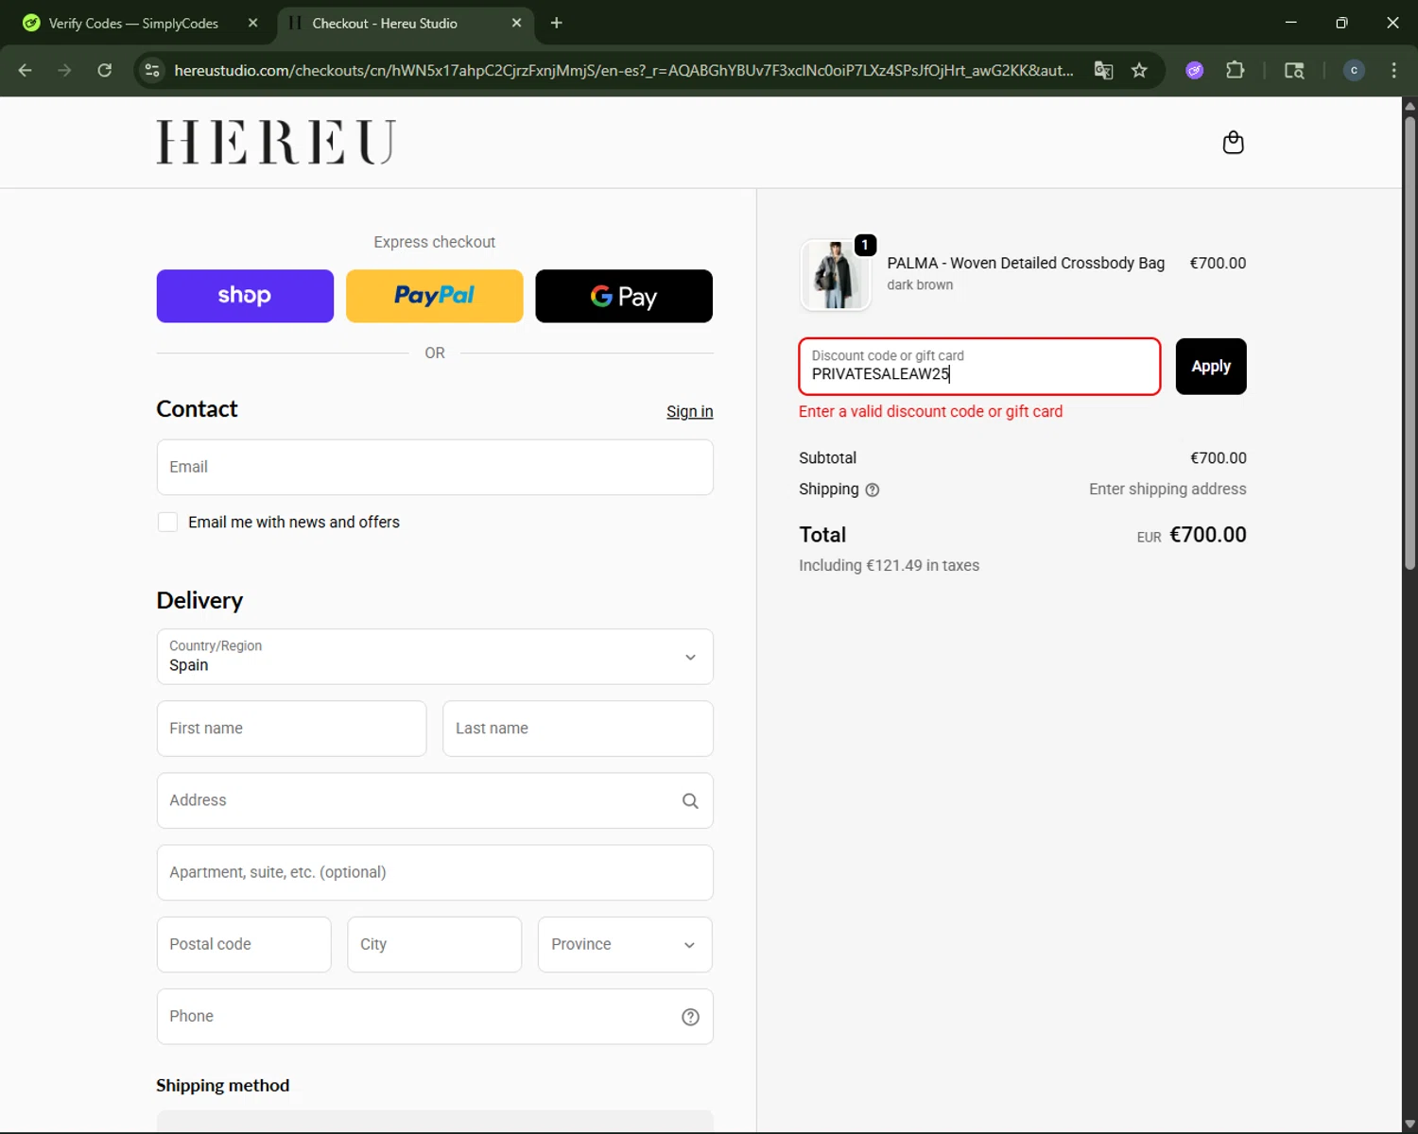Open the phone field help icon
Screen dimensions: 1418x1134
click(690, 1017)
